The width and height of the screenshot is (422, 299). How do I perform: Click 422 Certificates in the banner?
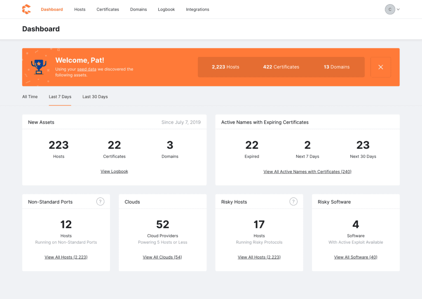point(281,67)
